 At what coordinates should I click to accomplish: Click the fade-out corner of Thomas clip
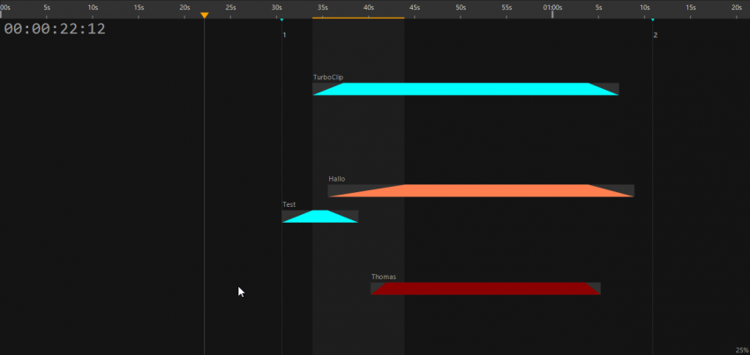(592, 288)
